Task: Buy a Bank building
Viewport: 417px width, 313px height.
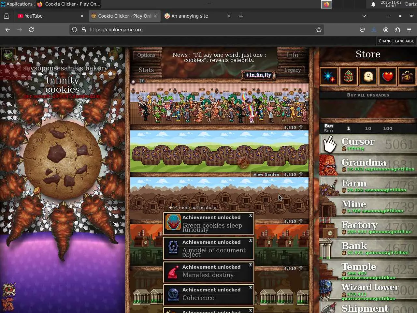Action: click(368, 248)
